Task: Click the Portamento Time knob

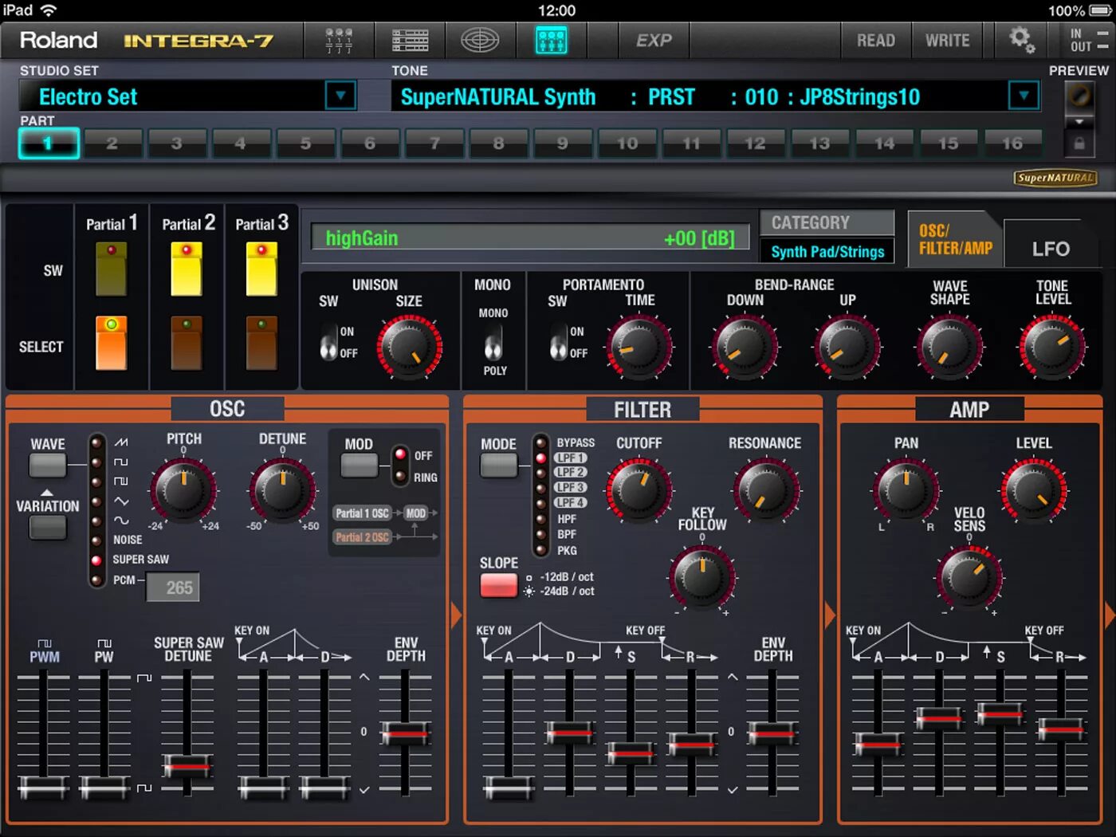Action: (x=639, y=347)
